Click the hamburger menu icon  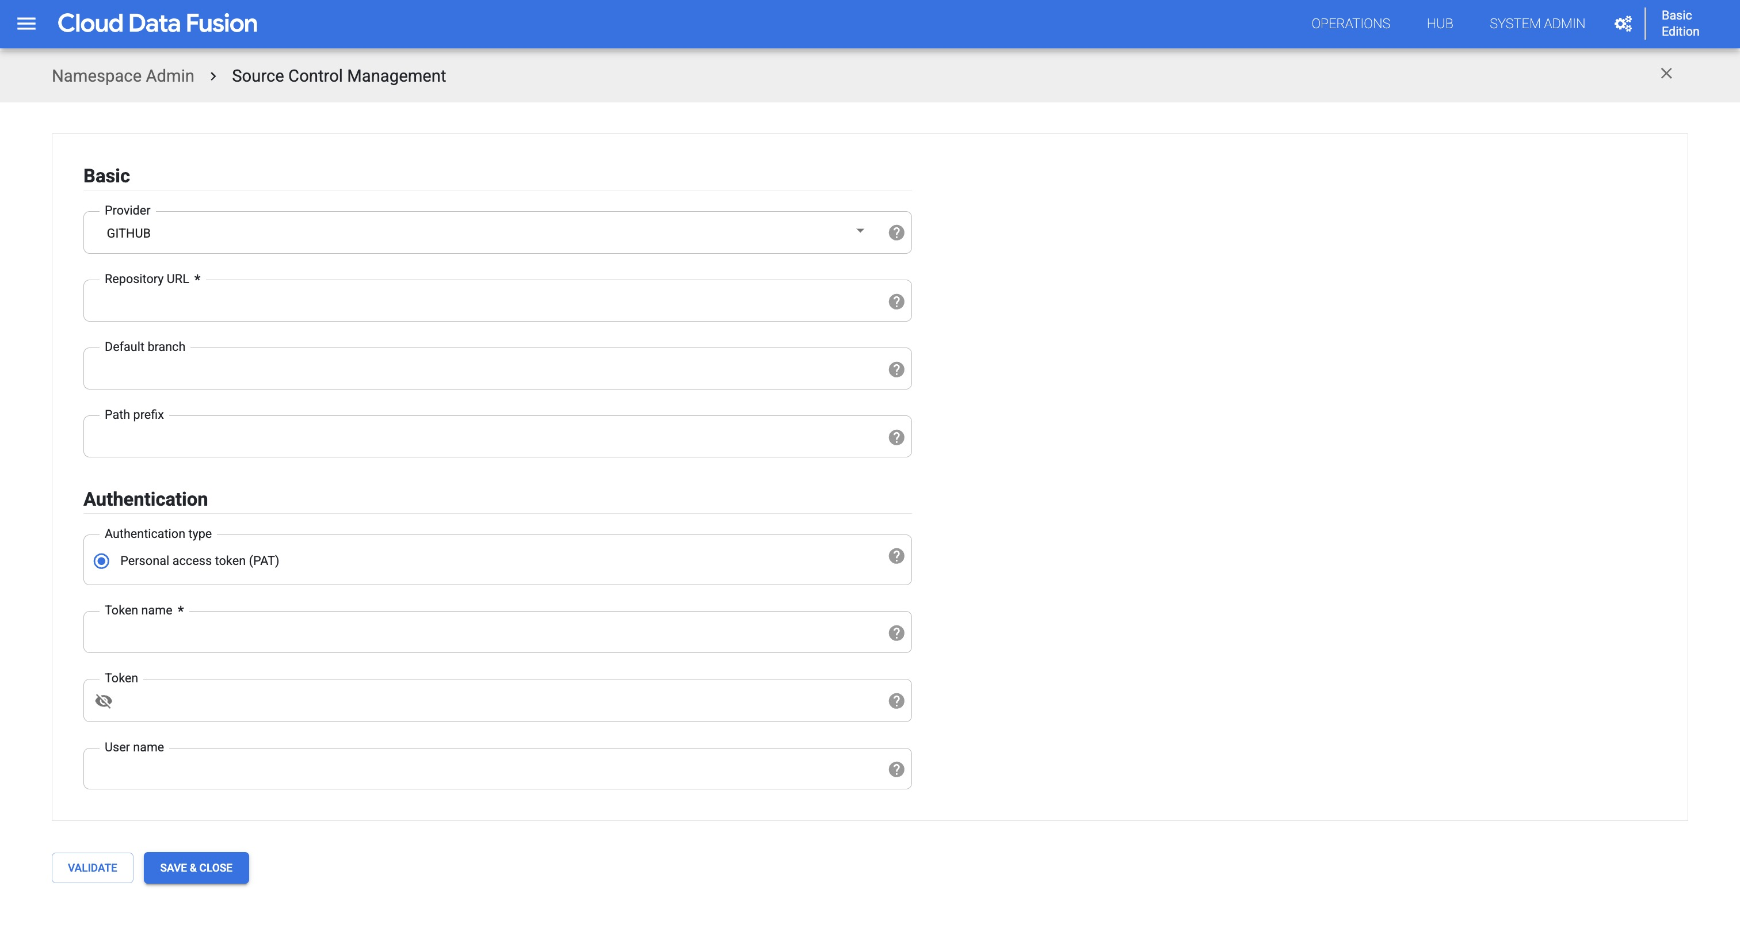(x=27, y=22)
